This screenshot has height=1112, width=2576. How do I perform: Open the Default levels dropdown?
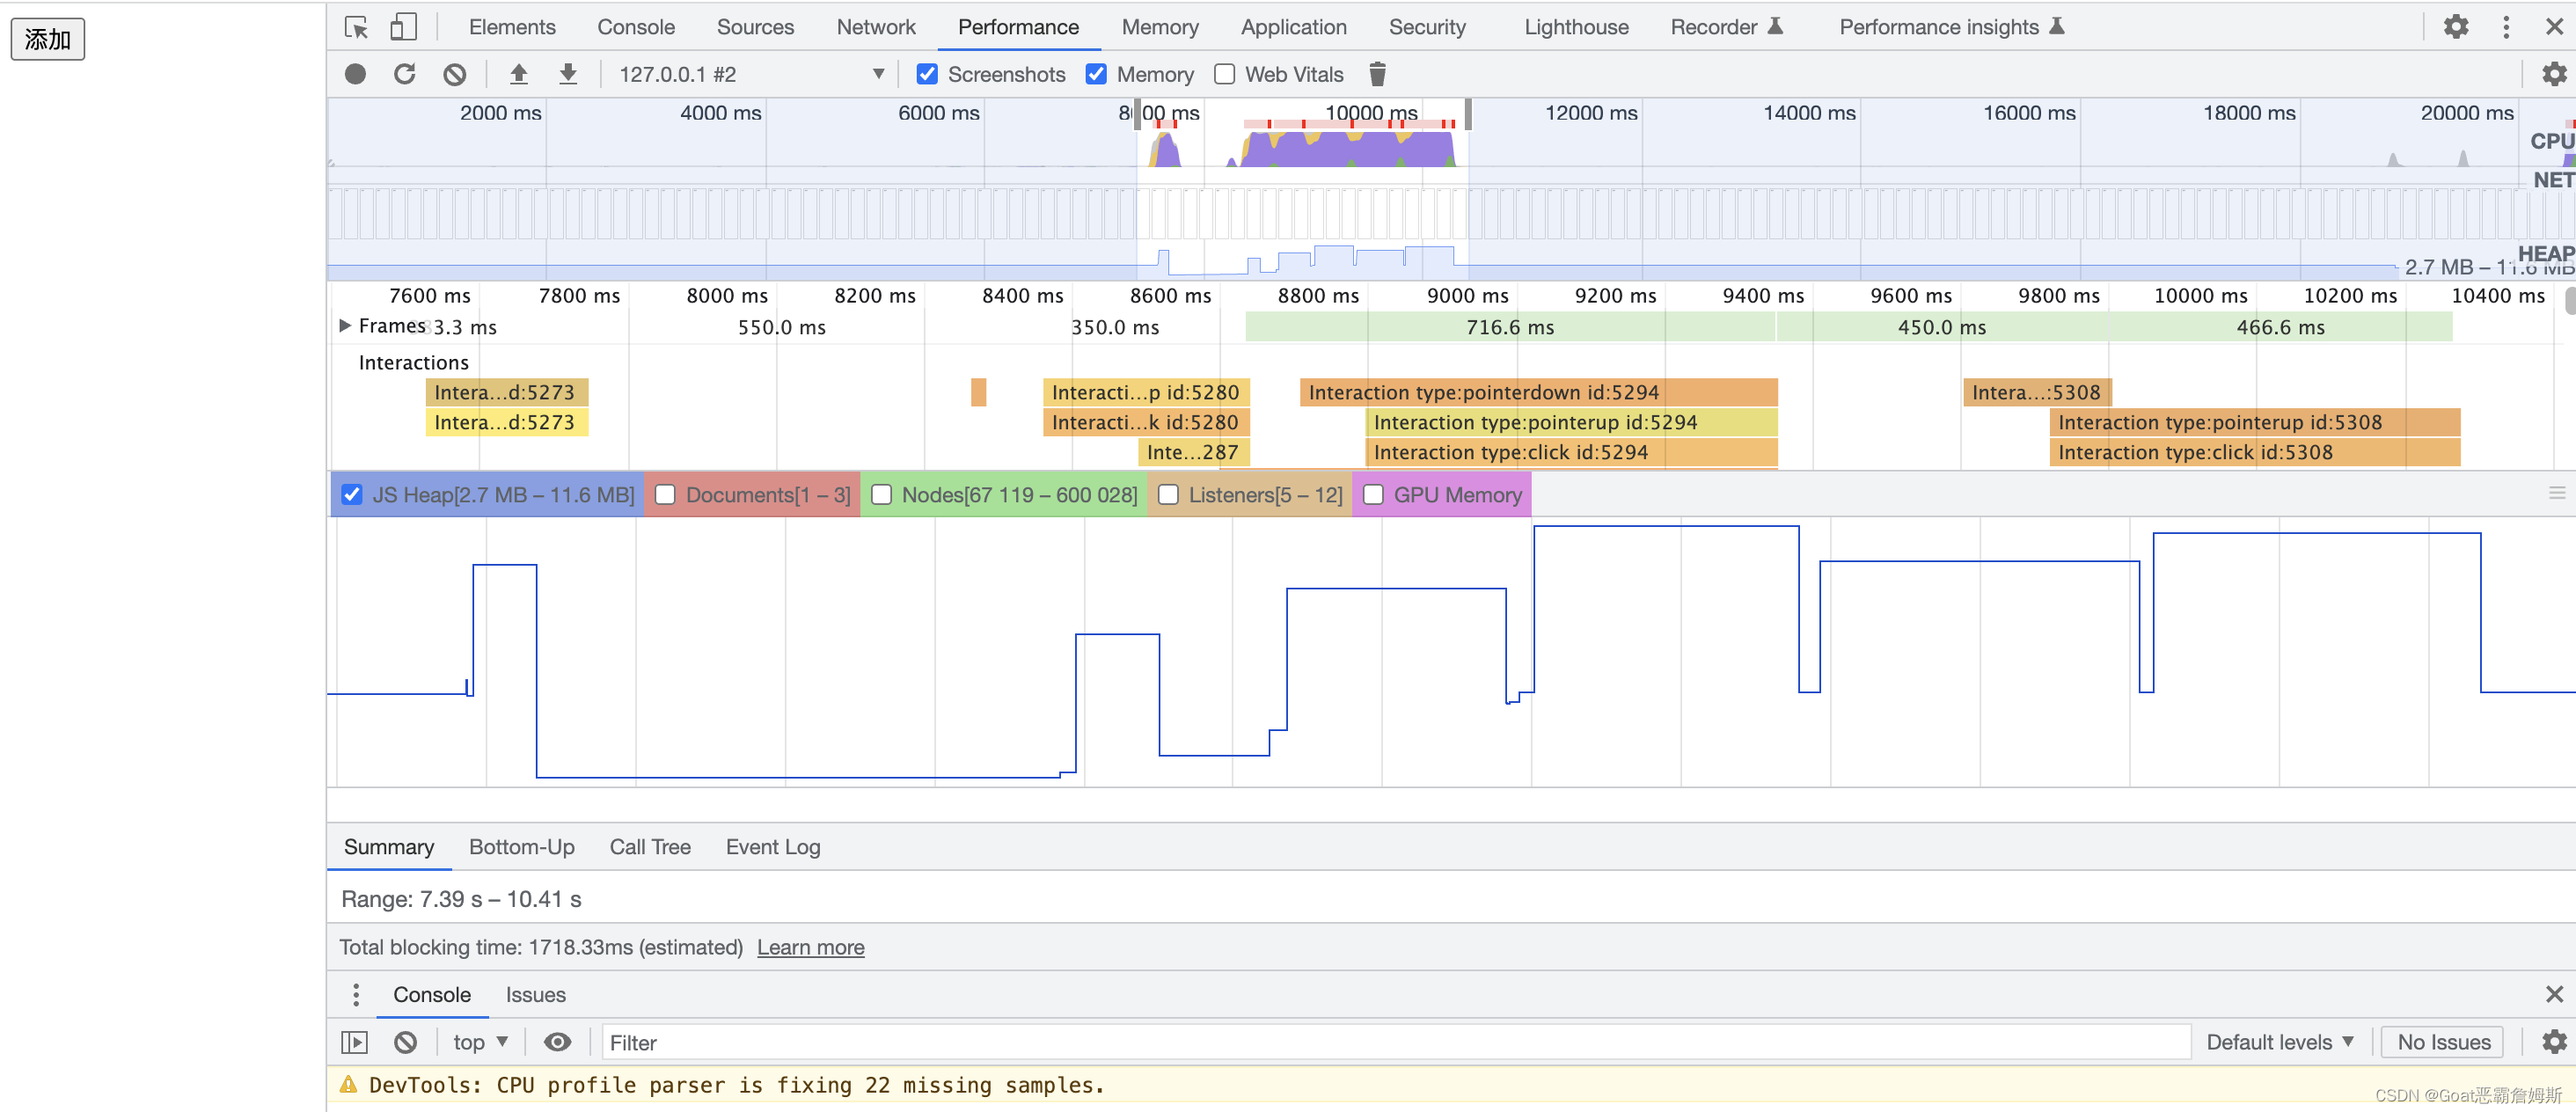(2280, 1042)
